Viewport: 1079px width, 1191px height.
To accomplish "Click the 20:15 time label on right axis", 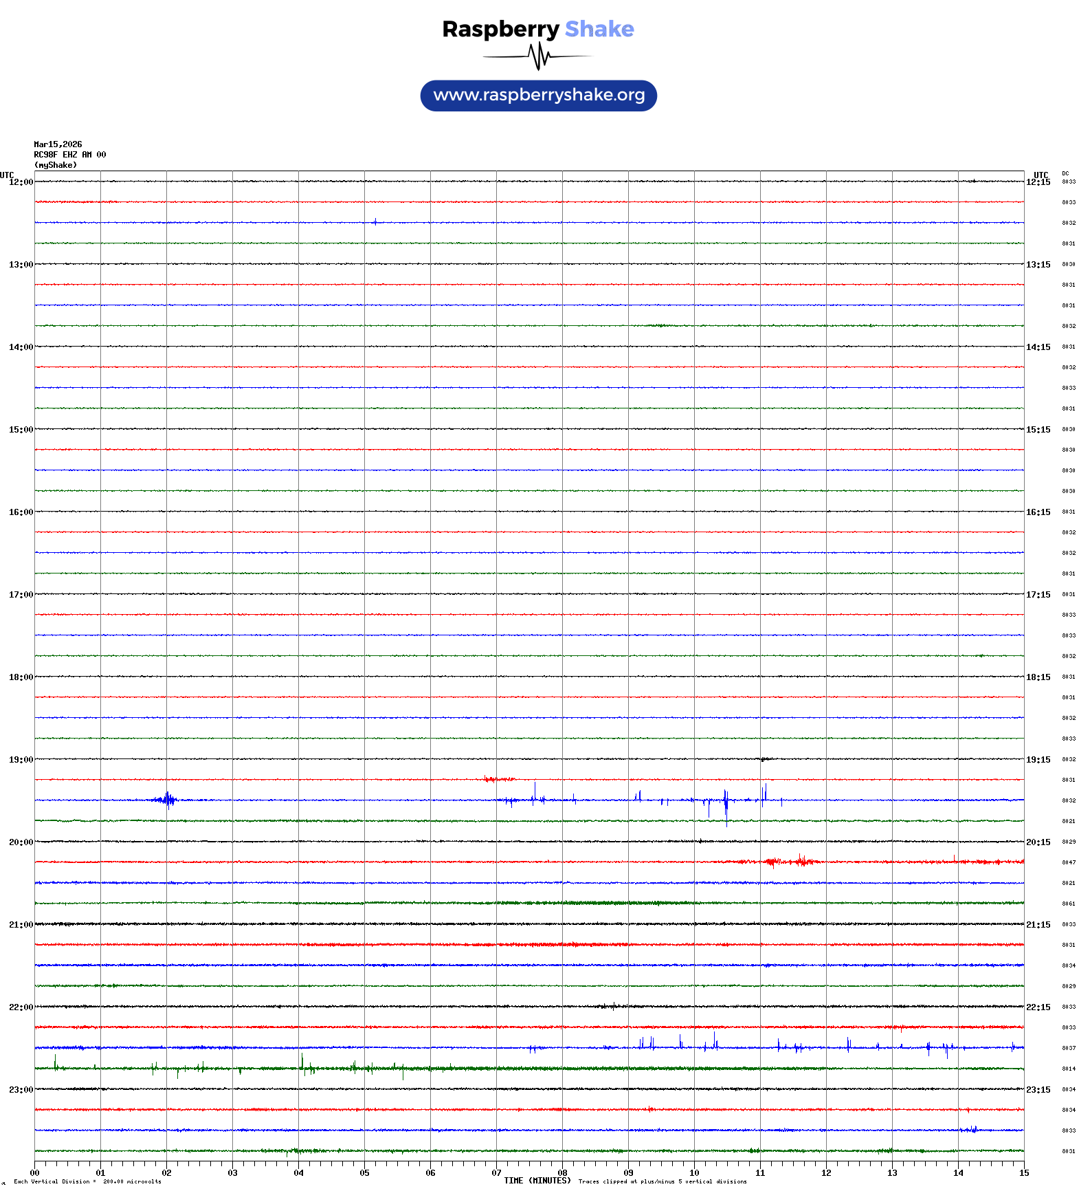I will [x=1038, y=842].
